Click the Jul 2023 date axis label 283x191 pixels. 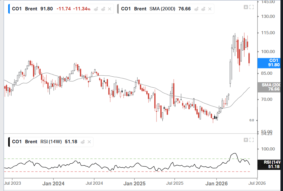point(12,183)
